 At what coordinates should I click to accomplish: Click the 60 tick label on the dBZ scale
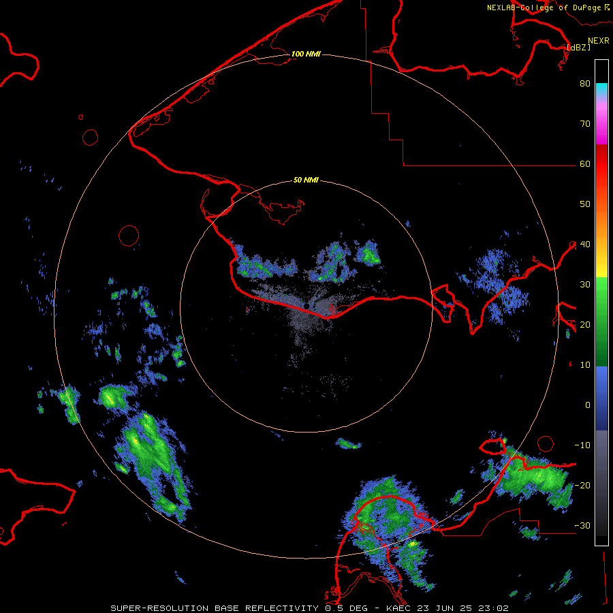[x=585, y=164]
